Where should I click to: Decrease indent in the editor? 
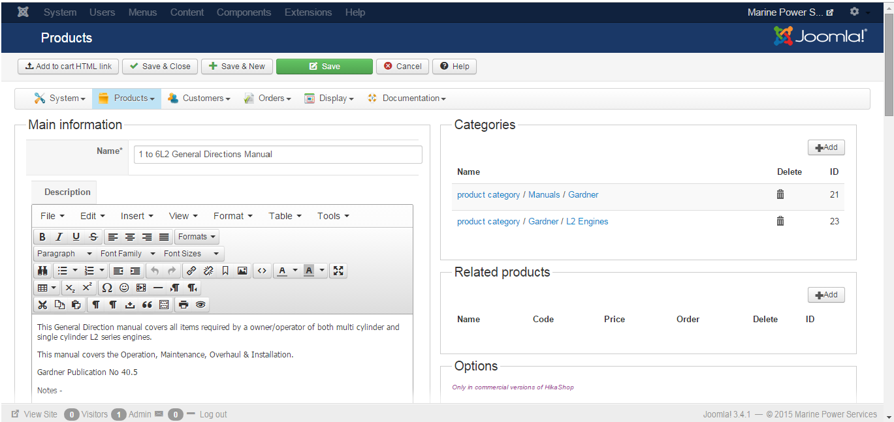point(118,271)
